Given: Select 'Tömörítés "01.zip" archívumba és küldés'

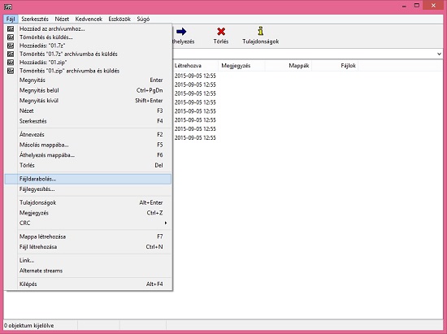Looking at the screenshot, I should pyautogui.click(x=88, y=71).
